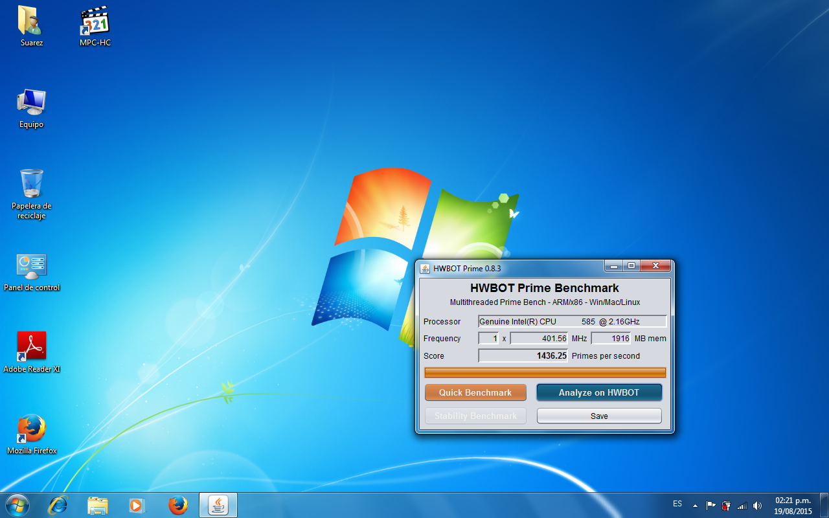Click the orange benchmark progress bar

[x=545, y=372]
